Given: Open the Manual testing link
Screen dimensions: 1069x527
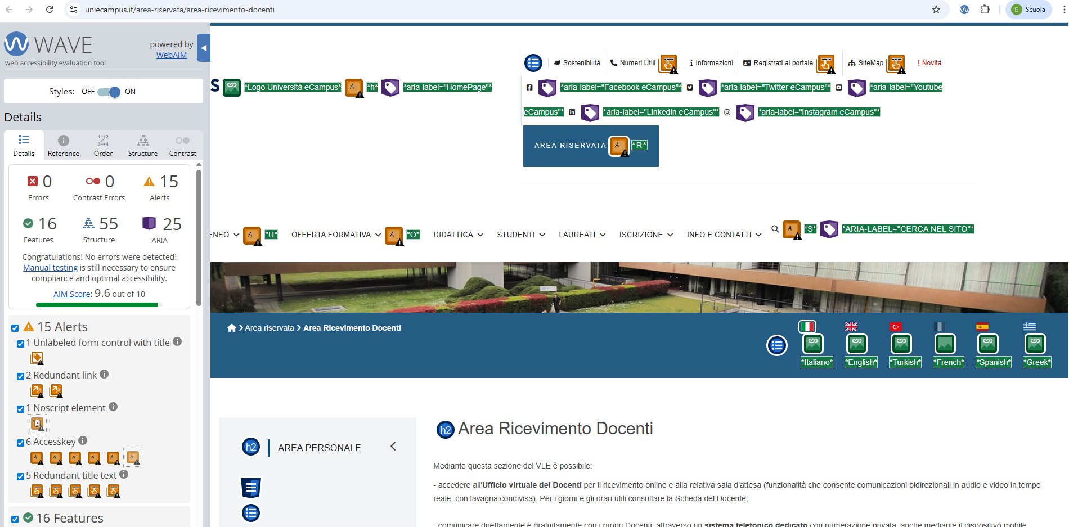Looking at the screenshot, I should (x=50, y=268).
